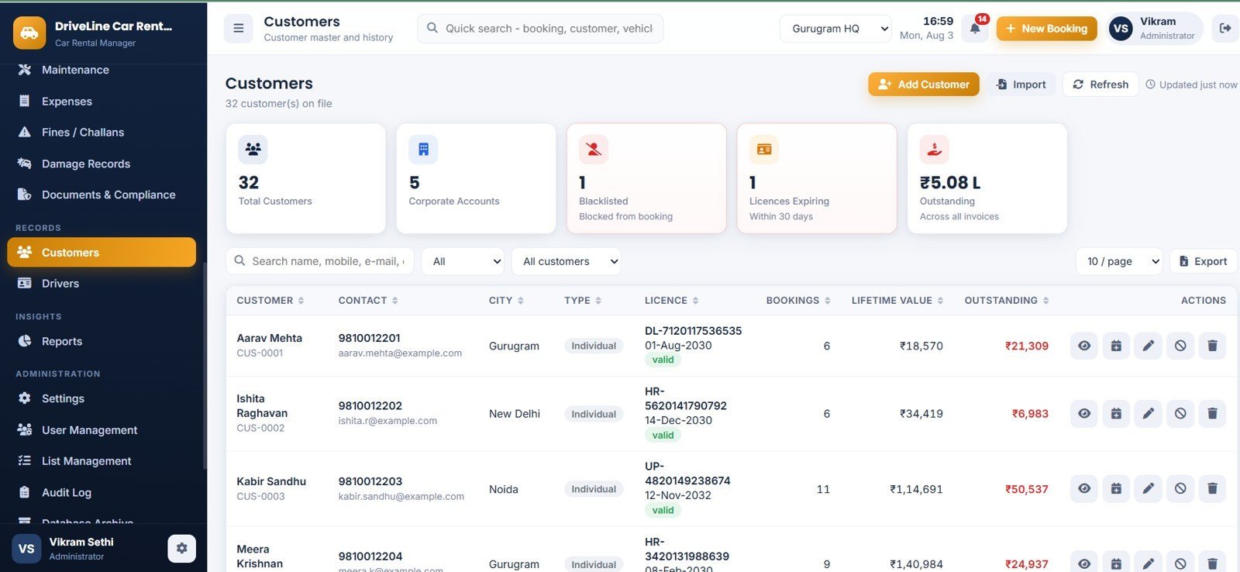1240x572 pixels.
Task: Delete Kabir Sandhu trash icon
Action: point(1212,489)
